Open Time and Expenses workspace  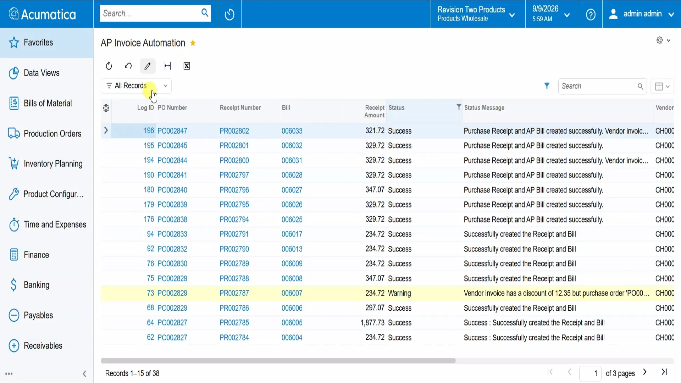pos(46,225)
